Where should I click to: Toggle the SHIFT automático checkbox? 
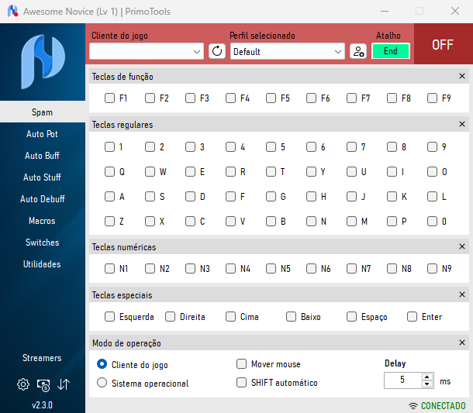(242, 383)
